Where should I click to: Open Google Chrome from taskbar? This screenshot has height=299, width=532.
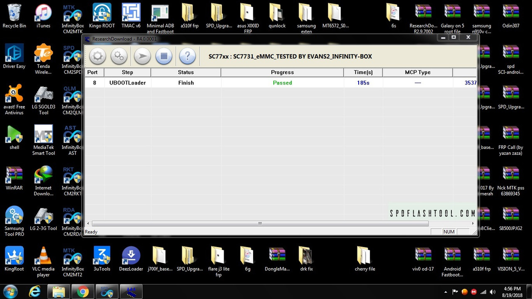tap(82, 292)
